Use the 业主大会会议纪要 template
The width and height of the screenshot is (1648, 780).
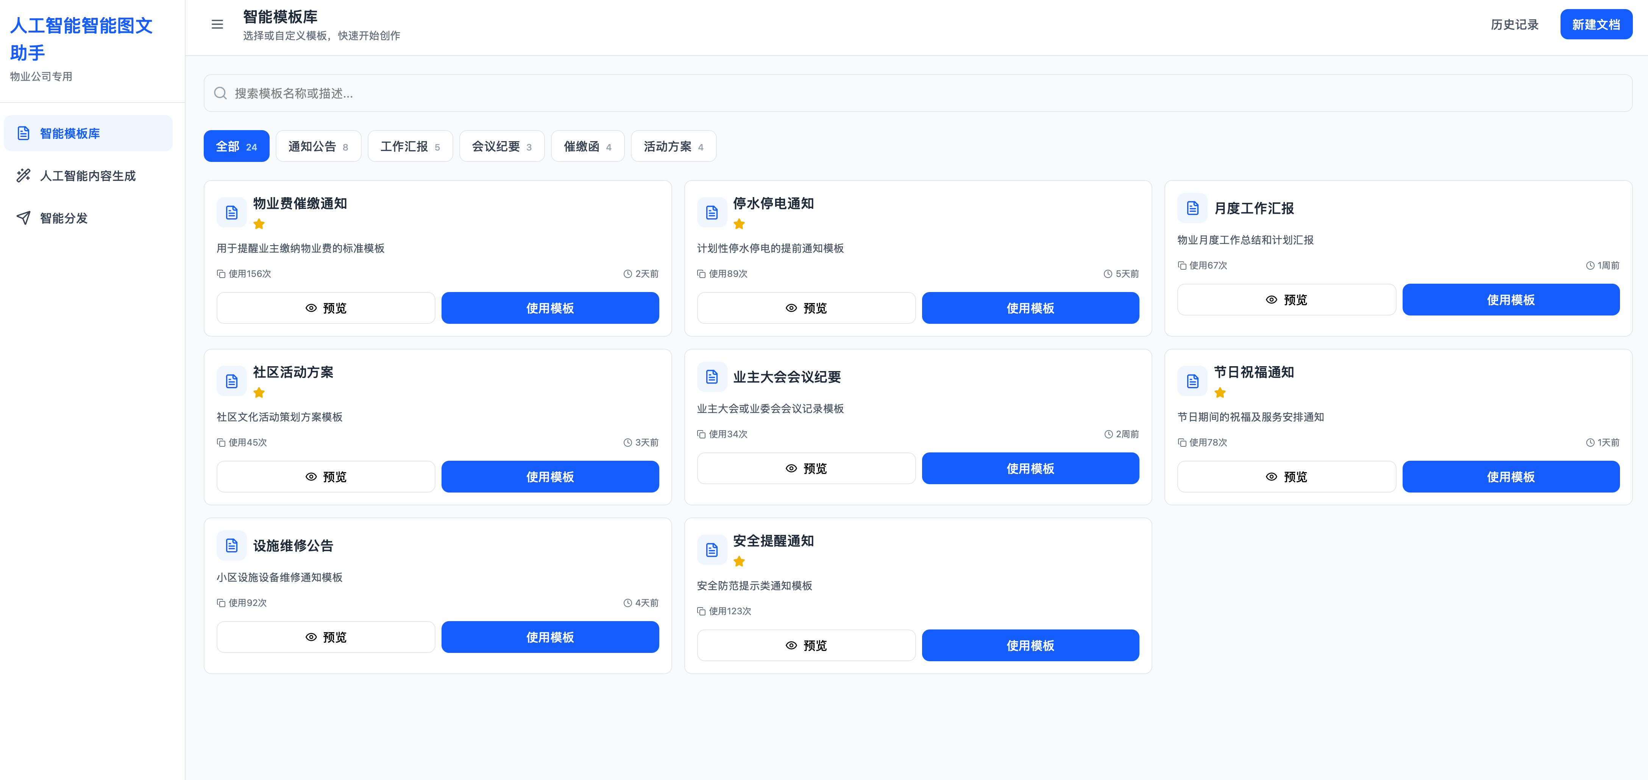click(1031, 468)
